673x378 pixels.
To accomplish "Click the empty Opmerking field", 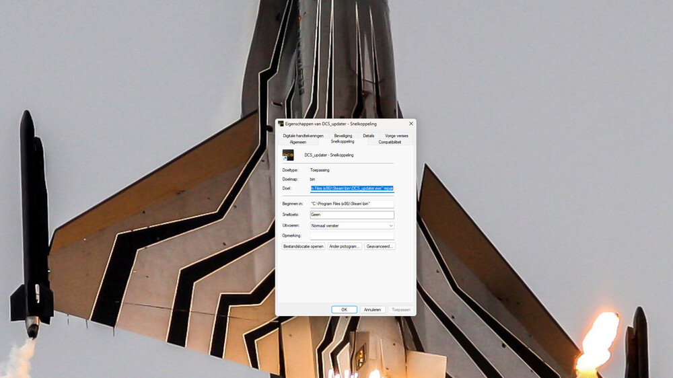I will tap(352, 235).
